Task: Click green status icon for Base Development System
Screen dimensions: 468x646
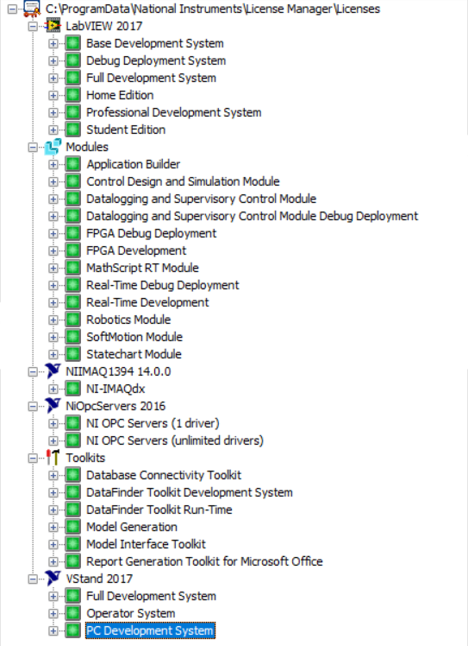Action: [72, 43]
